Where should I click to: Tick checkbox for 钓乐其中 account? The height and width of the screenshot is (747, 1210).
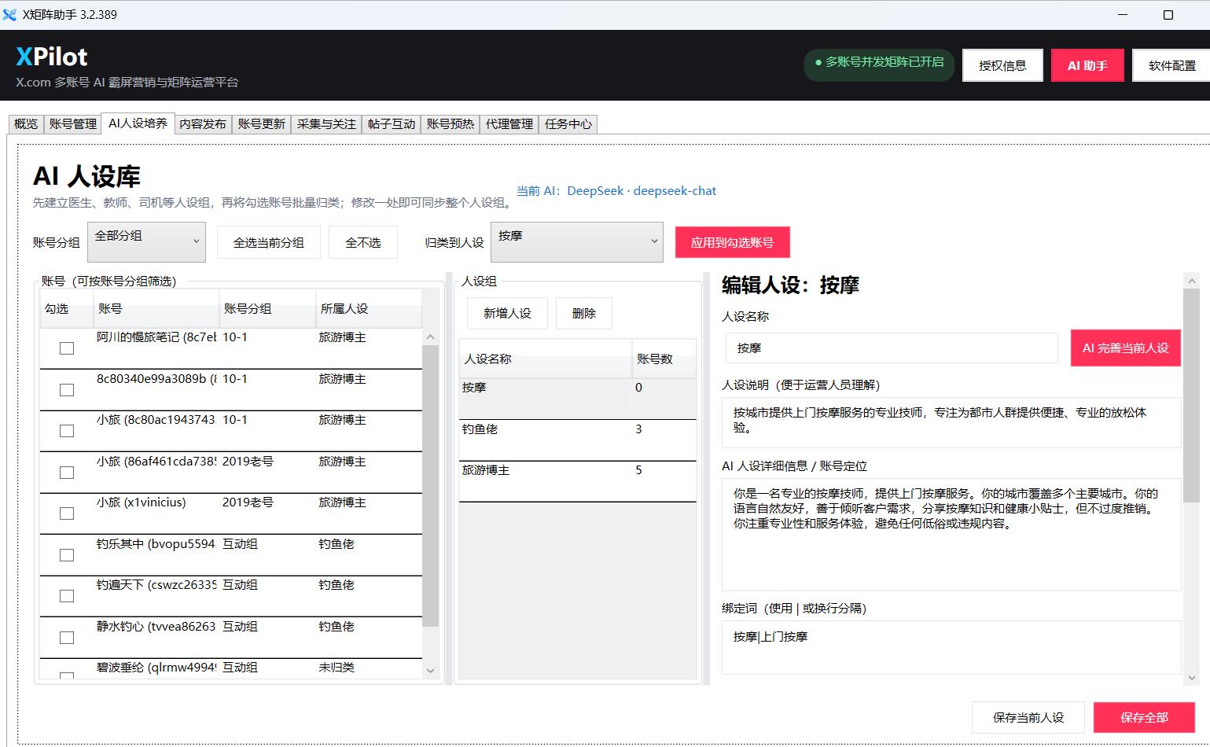pos(67,555)
